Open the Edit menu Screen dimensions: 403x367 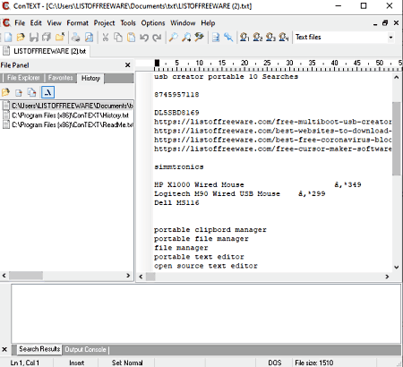[36, 23]
